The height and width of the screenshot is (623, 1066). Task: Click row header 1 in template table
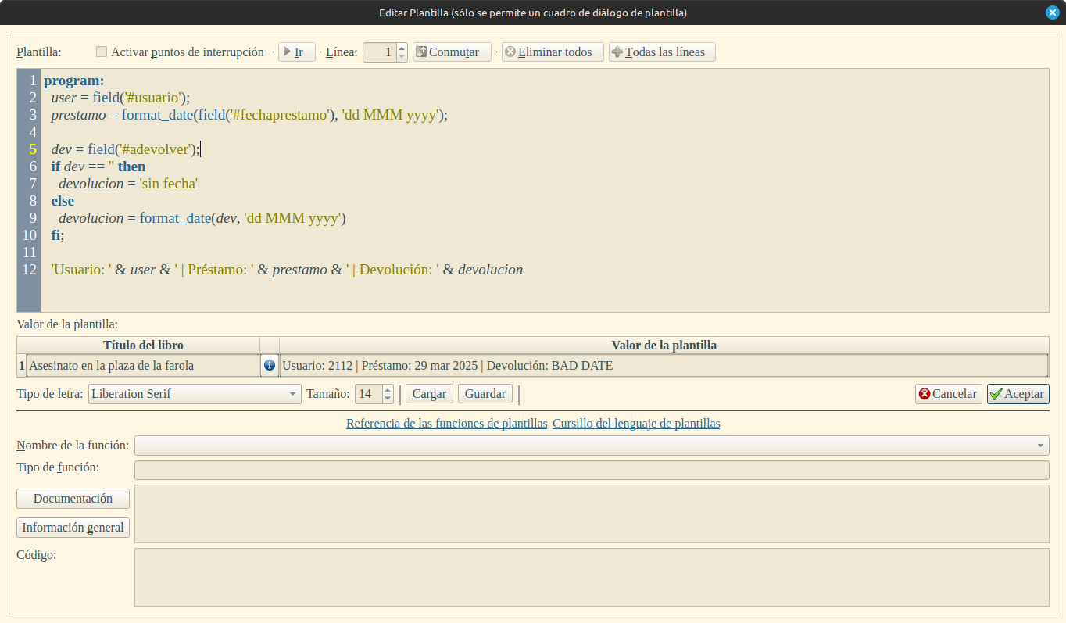(x=22, y=366)
